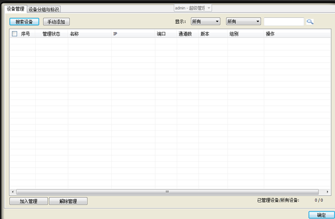Click the 加入管理 button
Image resolution: width=335 pixels, height=219 pixels.
click(29, 201)
